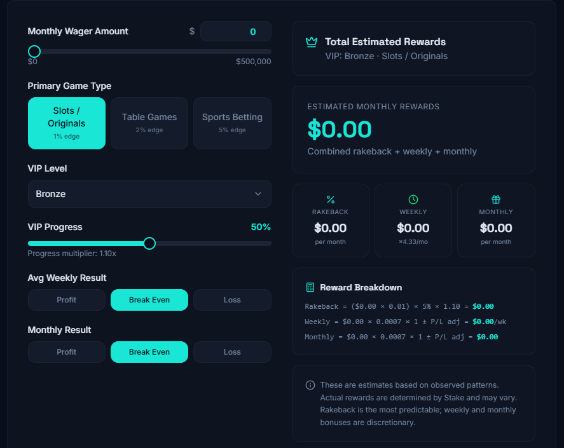Click the percent icon above Rakeback
564x448 pixels.
coord(330,200)
